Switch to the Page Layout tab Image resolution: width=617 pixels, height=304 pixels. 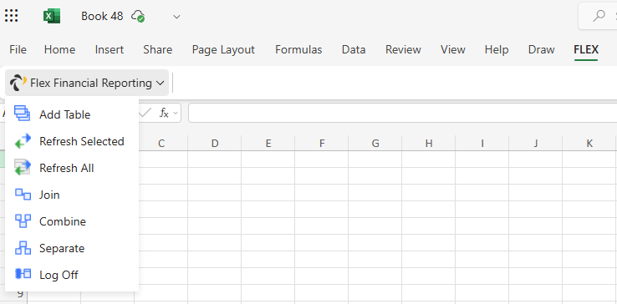click(223, 49)
